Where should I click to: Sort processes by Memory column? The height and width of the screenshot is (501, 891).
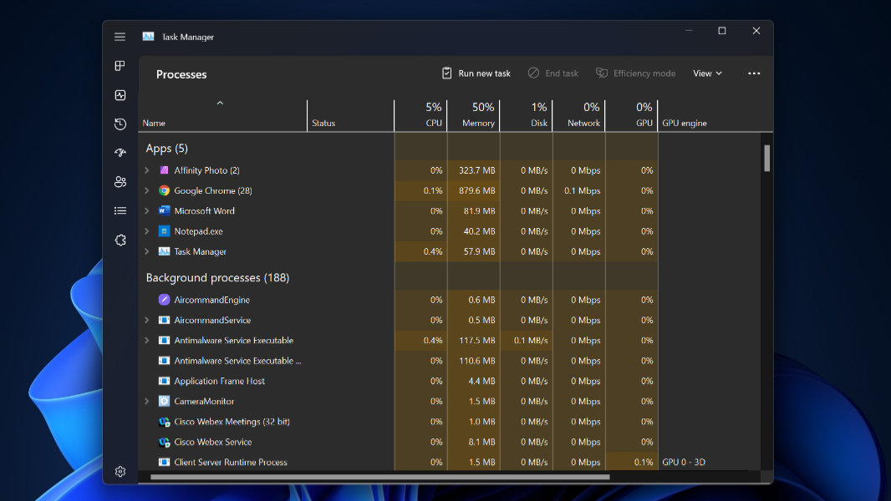click(473, 115)
